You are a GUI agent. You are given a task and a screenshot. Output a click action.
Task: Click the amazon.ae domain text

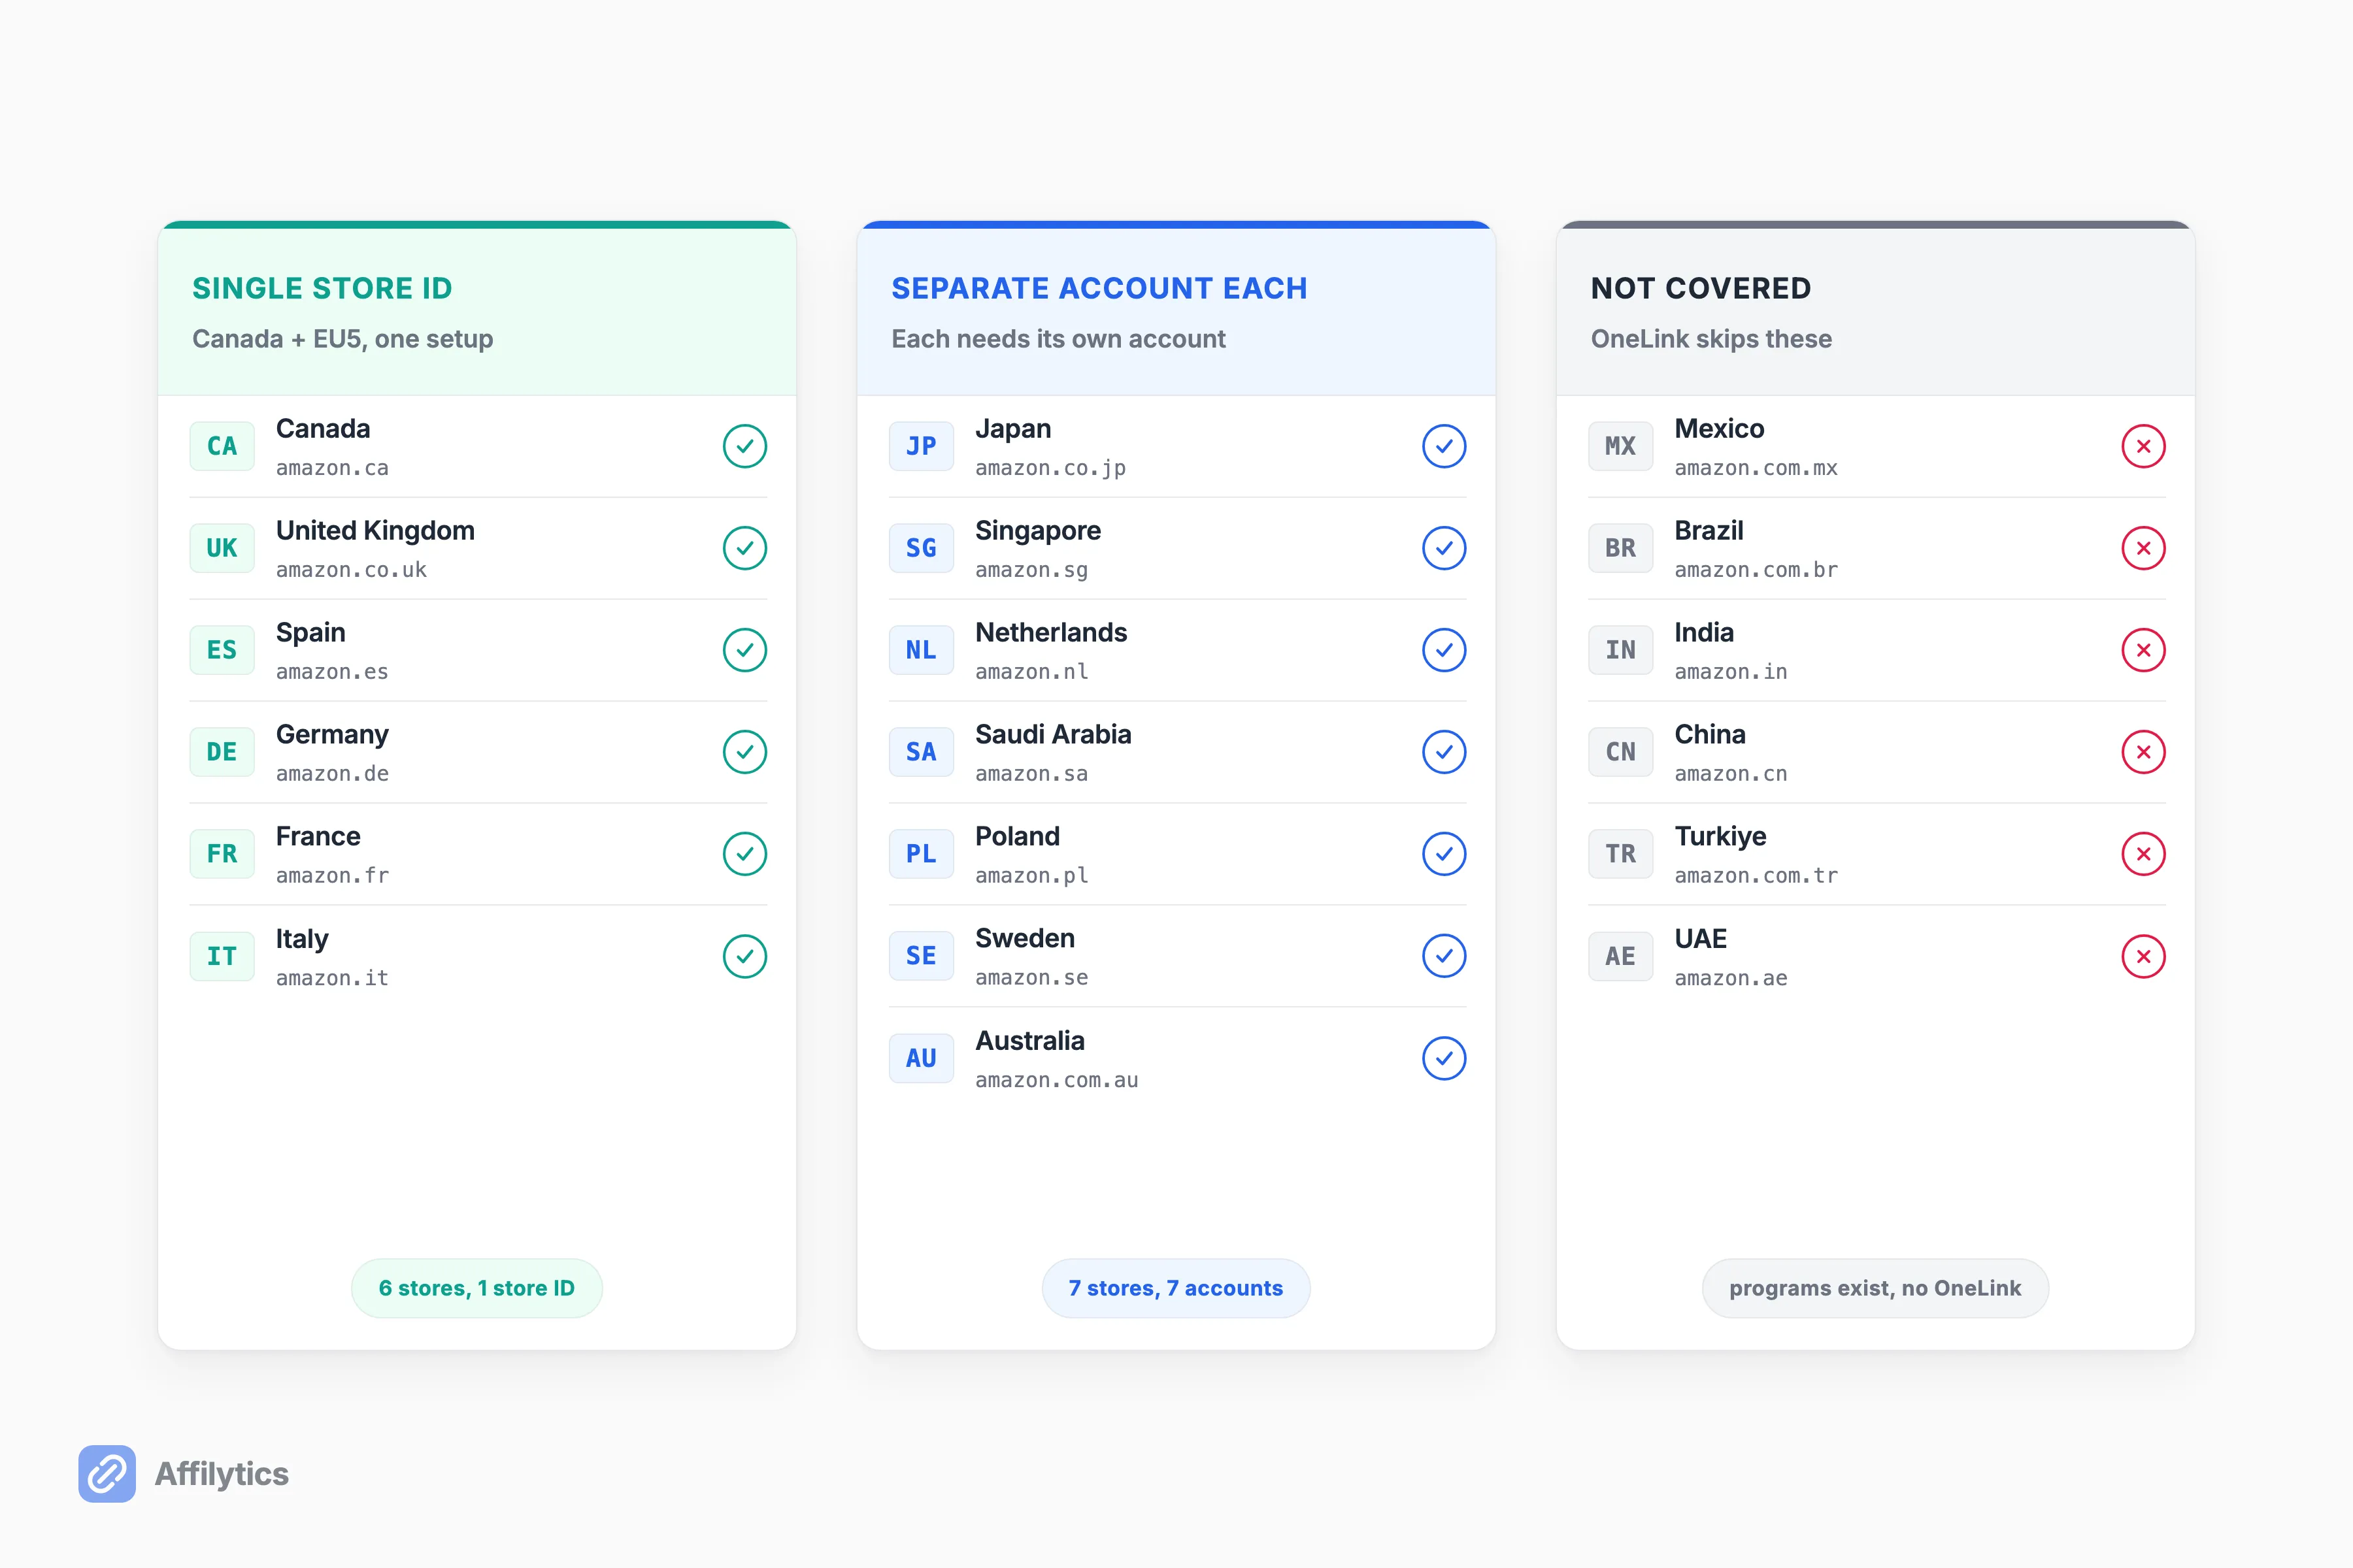click(1731, 978)
